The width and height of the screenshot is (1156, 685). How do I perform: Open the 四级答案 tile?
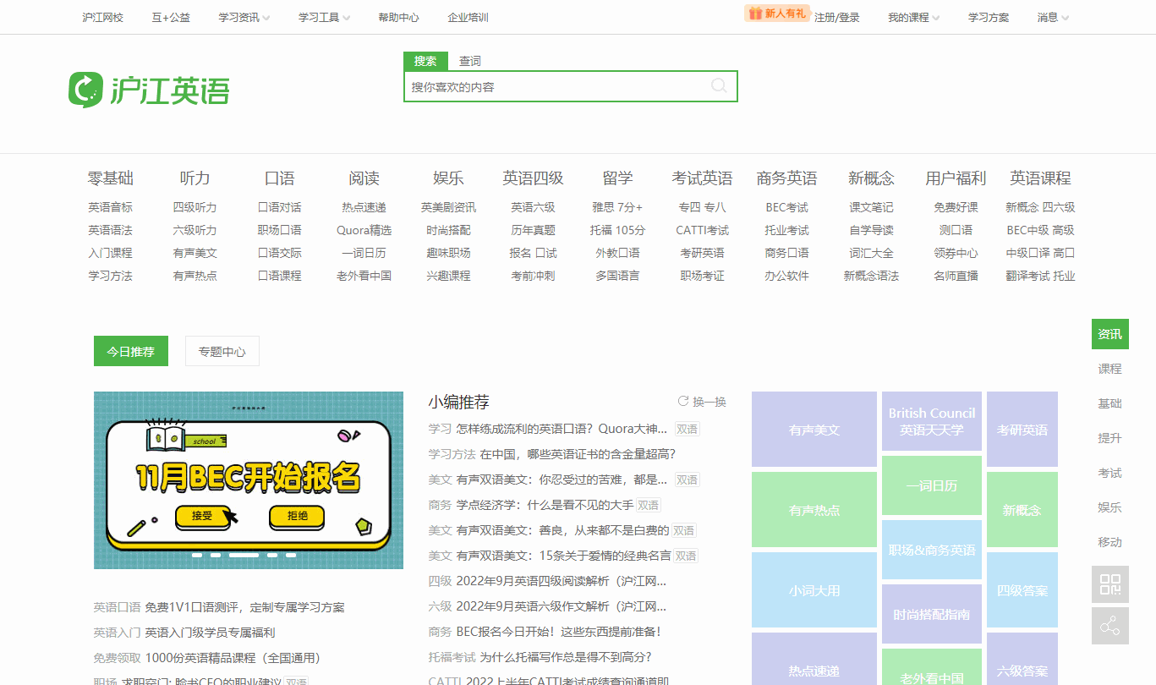1022,590
